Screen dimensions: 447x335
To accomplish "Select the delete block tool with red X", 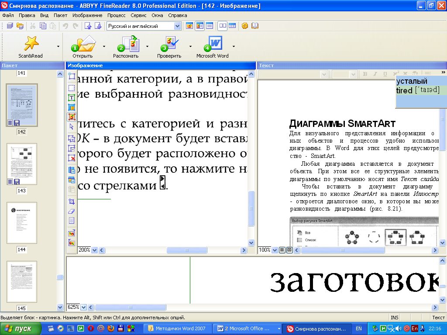I will pyautogui.click(x=72, y=158).
